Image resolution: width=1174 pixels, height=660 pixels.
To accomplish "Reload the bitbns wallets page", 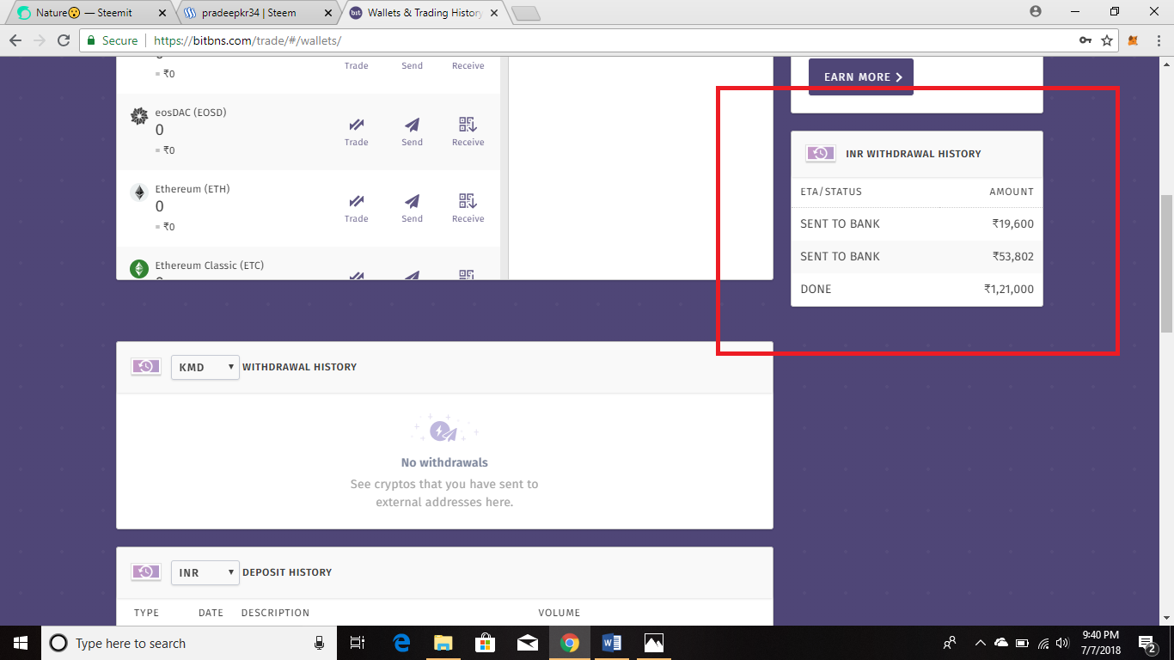I will point(64,40).
